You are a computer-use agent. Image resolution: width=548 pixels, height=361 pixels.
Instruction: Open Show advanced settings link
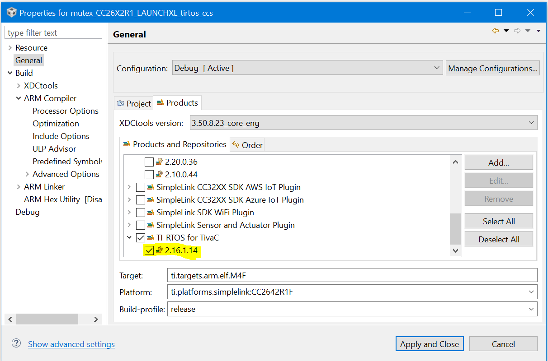[71, 344]
